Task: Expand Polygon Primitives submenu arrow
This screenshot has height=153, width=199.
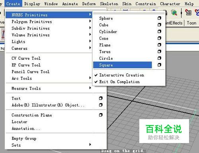Action: [x=90, y=21]
